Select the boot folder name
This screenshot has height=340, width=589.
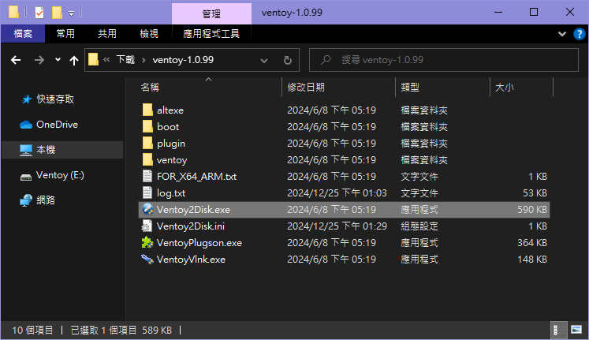[x=168, y=127]
